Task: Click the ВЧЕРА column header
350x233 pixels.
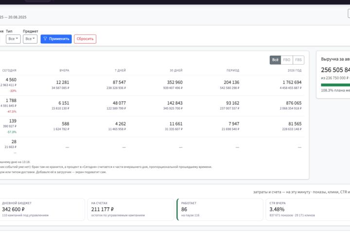Action: pos(64,70)
